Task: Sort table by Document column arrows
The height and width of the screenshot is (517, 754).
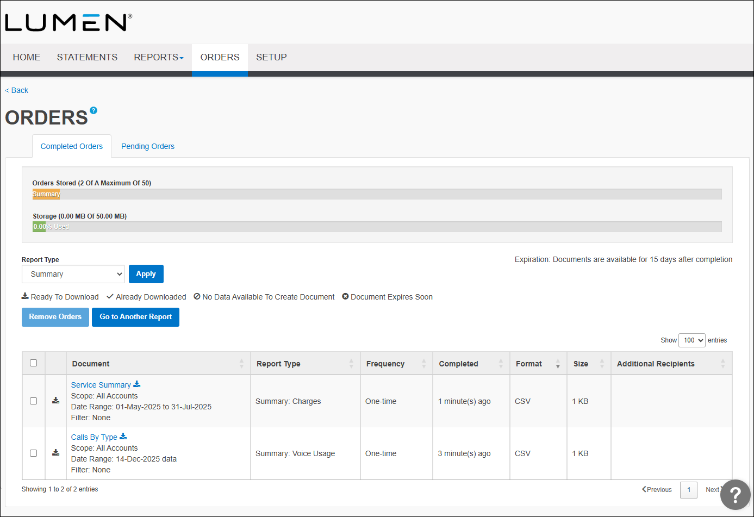Action: [x=241, y=364]
